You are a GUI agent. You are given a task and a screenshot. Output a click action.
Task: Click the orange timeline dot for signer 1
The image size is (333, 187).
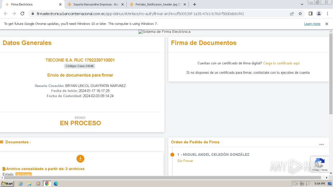(x=172, y=155)
